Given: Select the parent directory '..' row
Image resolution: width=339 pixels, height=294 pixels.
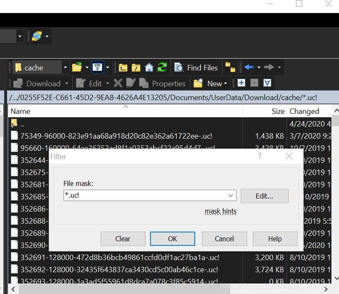Looking at the screenshot, I should pyautogui.click(x=170, y=124).
